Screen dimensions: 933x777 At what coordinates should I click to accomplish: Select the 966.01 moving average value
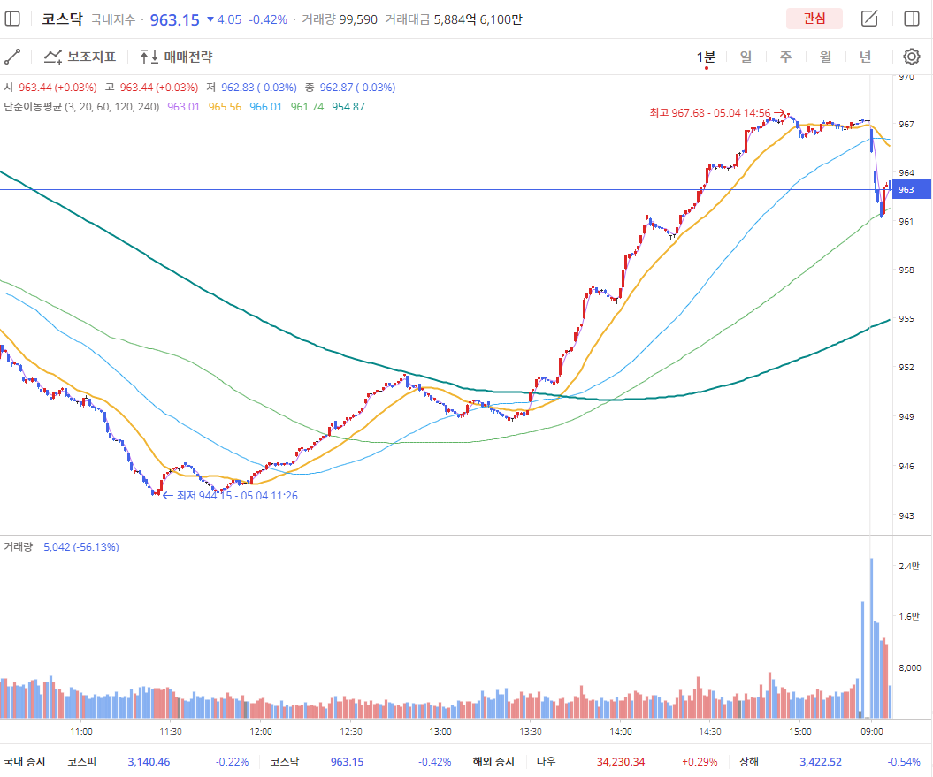click(265, 107)
